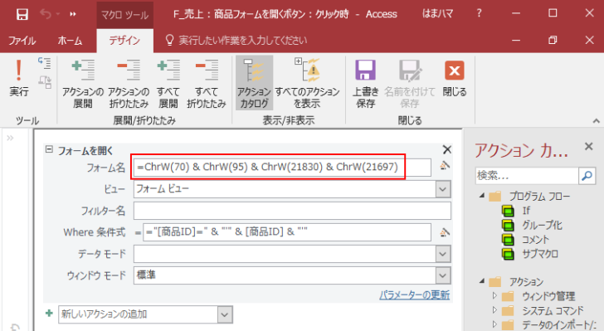Click the catalog search magnifier icon

coord(587,176)
